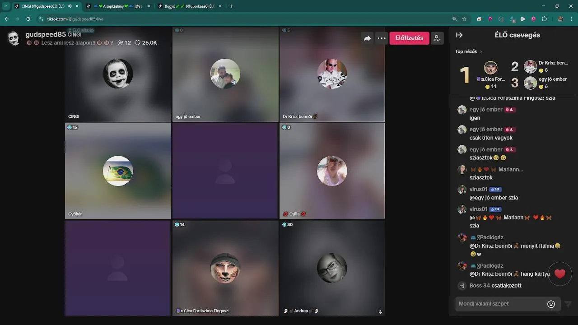The width and height of the screenshot is (578, 325).
Task: Open rank 2 Dr Krisz top viewer avatar
Action: click(530, 67)
